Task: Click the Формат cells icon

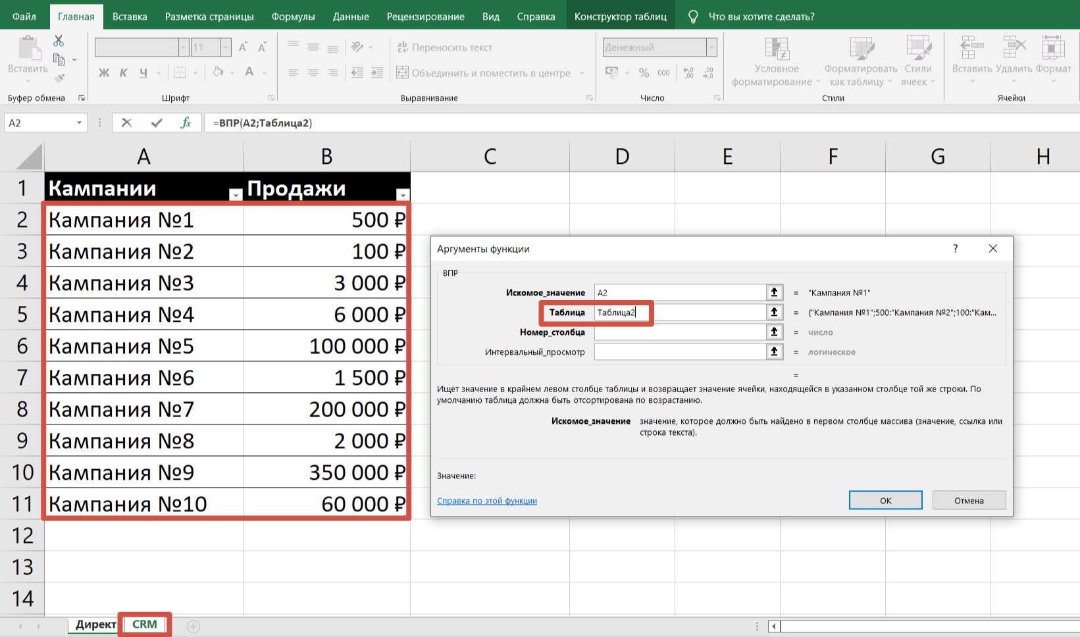Action: click(1053, 49)
